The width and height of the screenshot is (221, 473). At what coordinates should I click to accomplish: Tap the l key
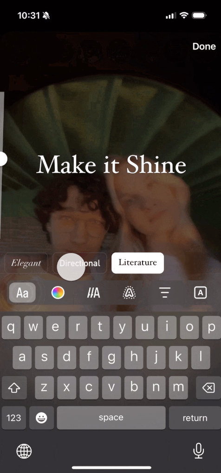[201, 358]
